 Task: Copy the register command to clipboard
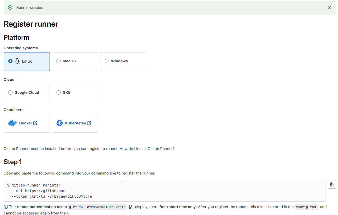332,184
